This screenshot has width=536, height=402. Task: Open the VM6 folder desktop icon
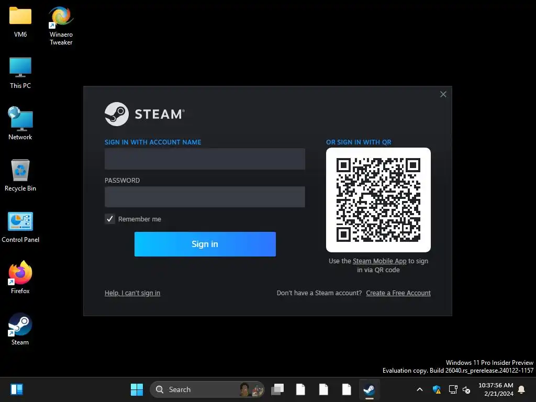point(20,22)
